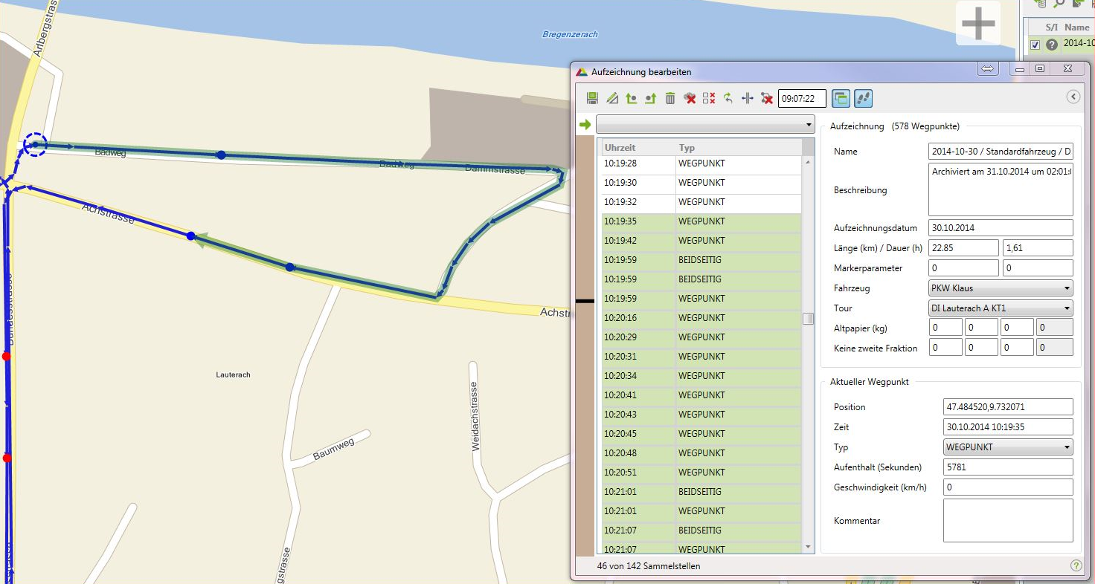1095x584 pixels.
Task: Select the 10:19:59 WEGPUNKT row
Action: [x=701, y=299]
